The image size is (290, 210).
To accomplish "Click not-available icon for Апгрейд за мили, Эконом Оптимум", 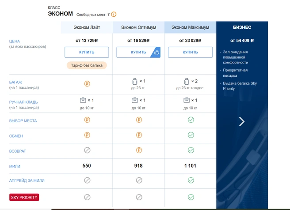I will (139, 180).
